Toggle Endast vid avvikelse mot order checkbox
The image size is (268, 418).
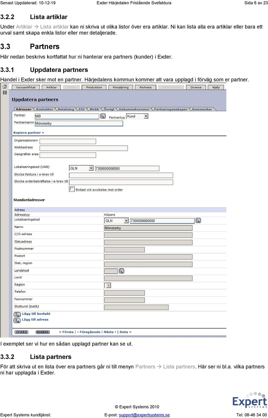(72, 189)
